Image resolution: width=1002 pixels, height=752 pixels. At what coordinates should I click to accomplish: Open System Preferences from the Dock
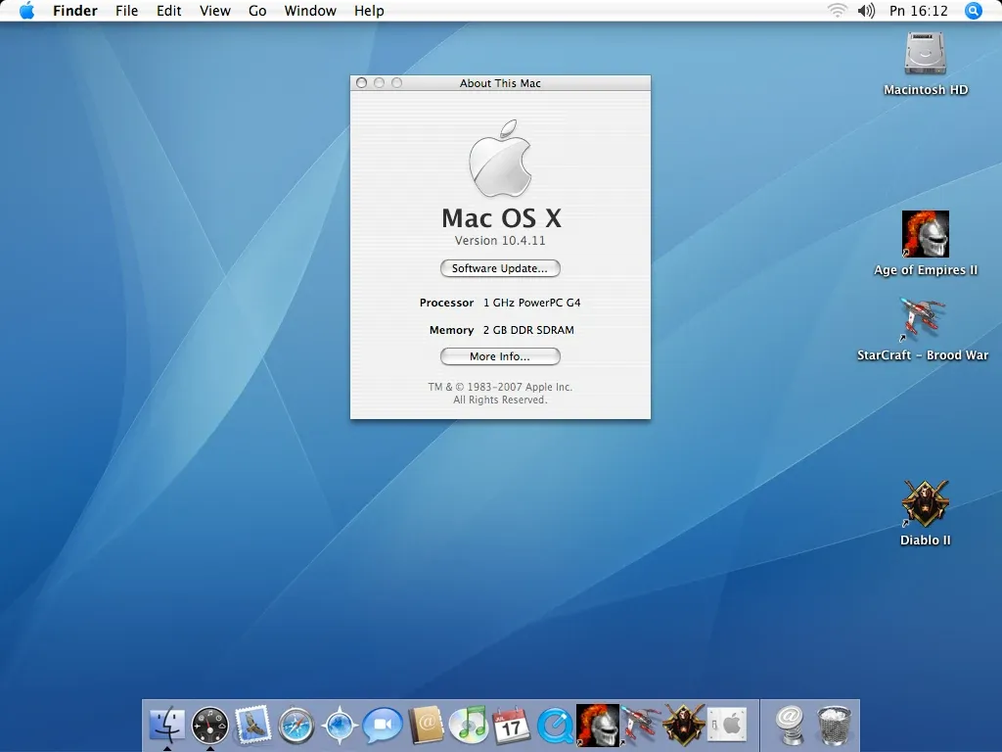[x=727, y=726]
